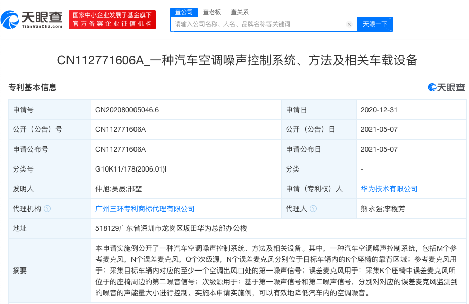Select inventors 仲旭;吴晟;邢堃

(119, 189)
